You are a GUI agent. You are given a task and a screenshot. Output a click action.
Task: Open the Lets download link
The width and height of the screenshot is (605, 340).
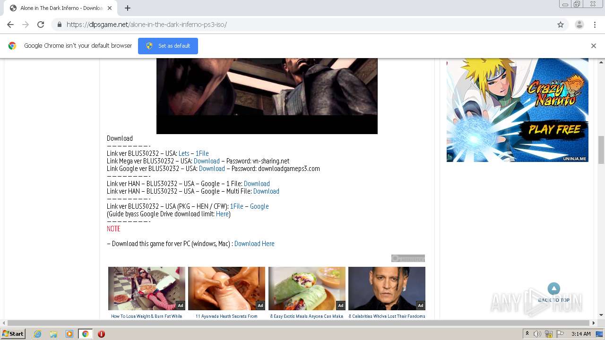click(184, 153)
